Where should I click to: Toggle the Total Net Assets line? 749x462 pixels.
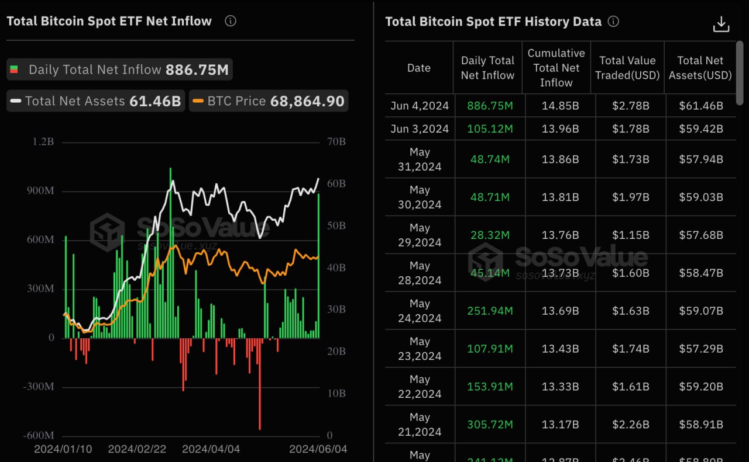[97, 101]
